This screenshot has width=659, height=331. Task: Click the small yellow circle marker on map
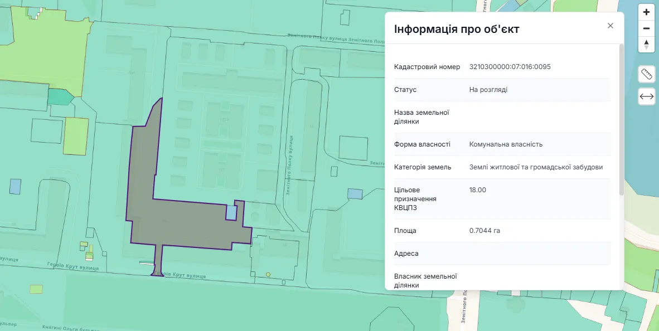pyautogui.click(x=268, y=275)
